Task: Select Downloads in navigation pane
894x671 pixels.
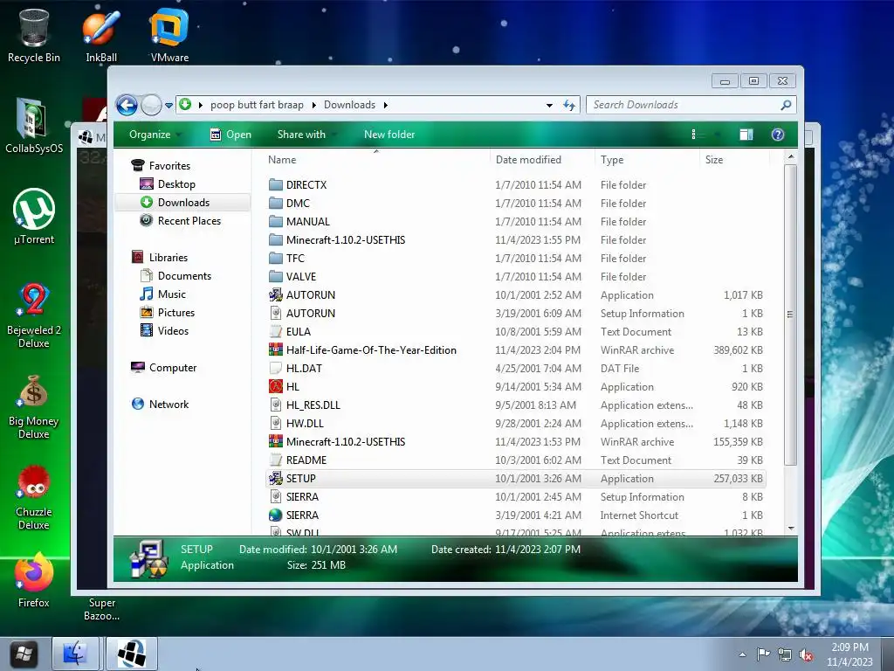Action: 183,203
